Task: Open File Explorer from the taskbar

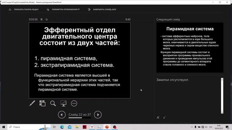Action: pyautogui.click(x=77, y=127)
